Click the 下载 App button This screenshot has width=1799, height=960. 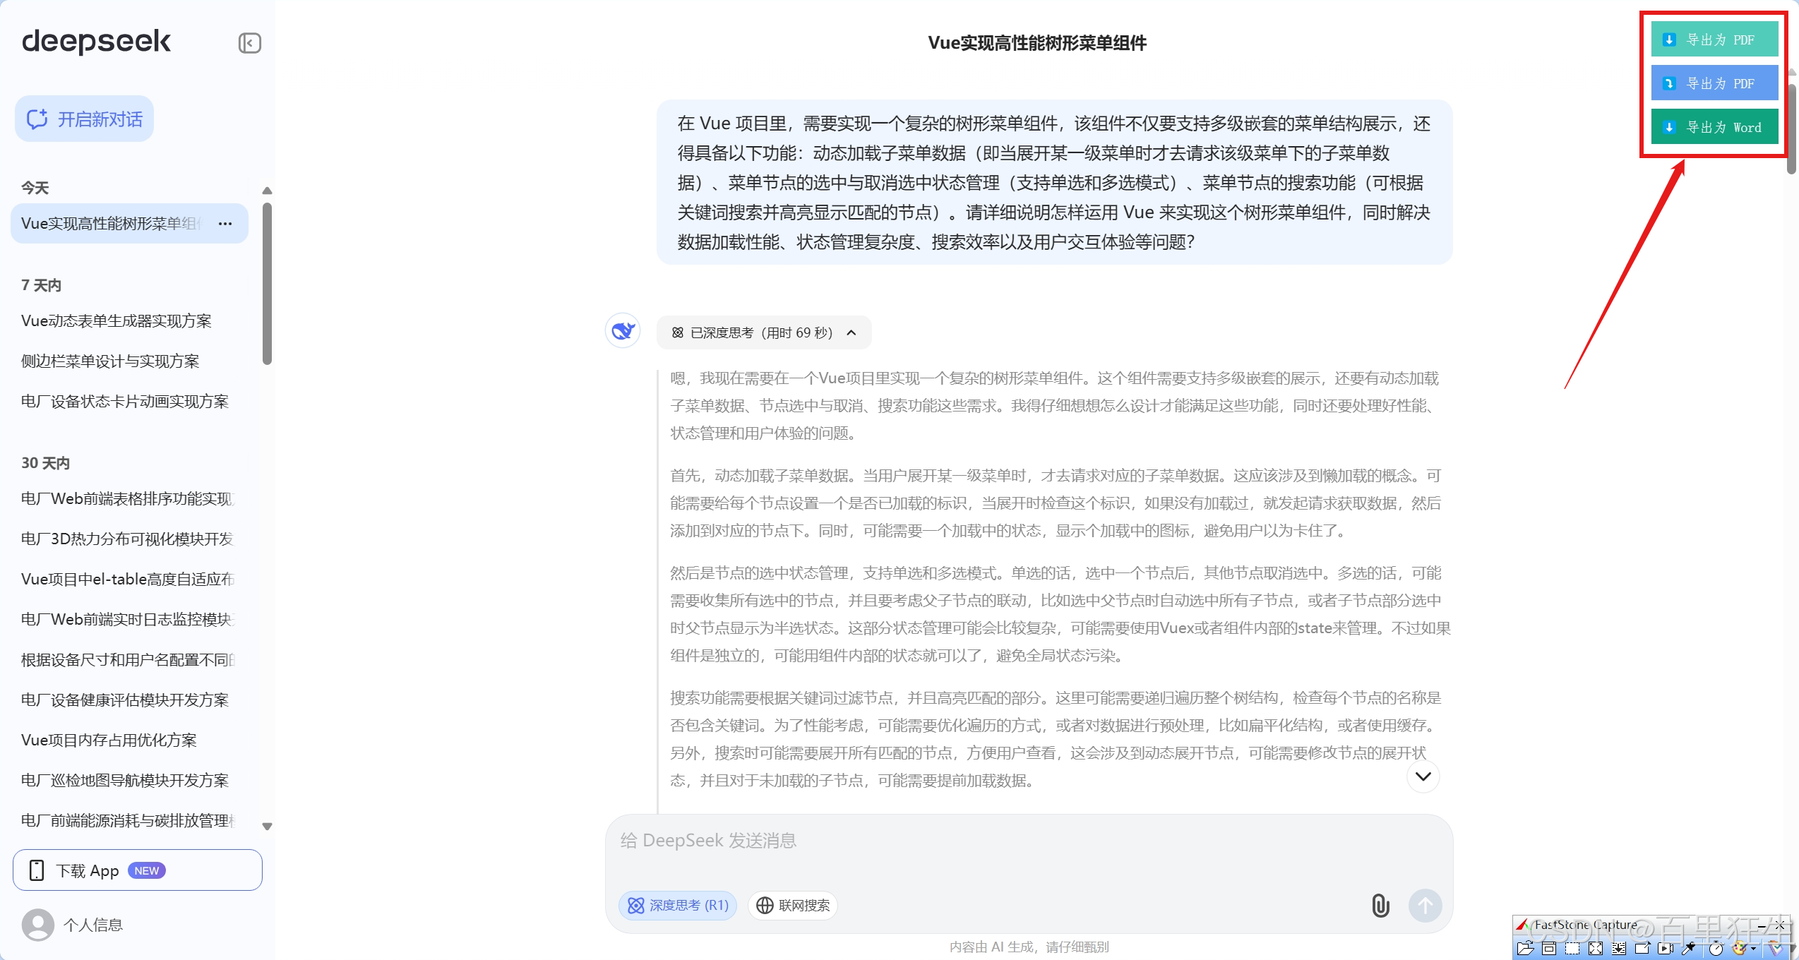pyautogui.click(x=138, y=870)
